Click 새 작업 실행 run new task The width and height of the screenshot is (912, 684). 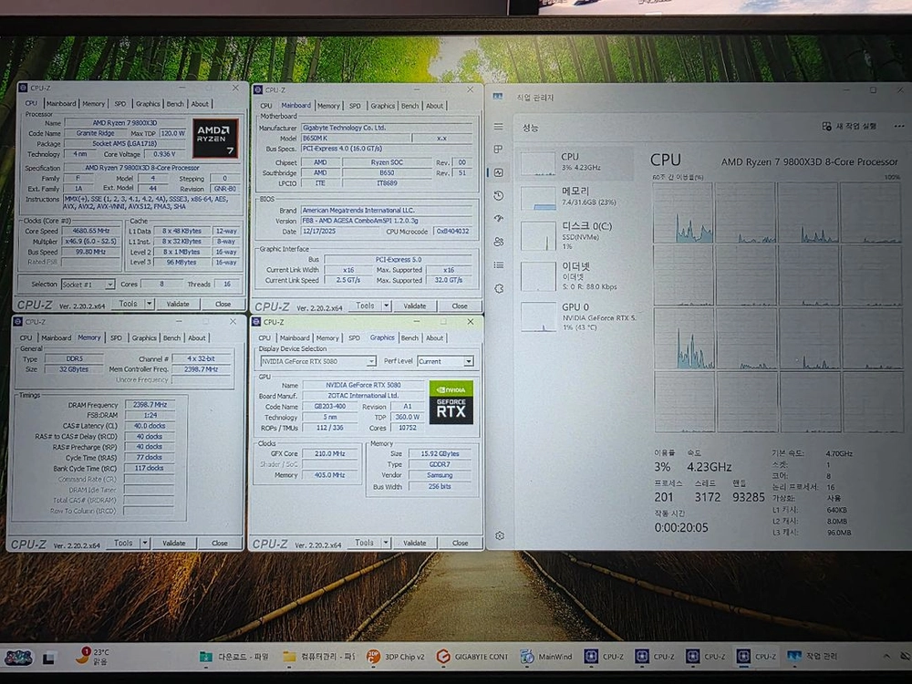(849, 126)
